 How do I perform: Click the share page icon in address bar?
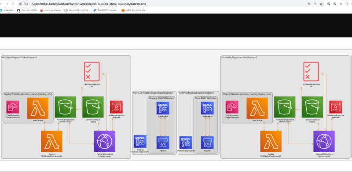point(315,4)
